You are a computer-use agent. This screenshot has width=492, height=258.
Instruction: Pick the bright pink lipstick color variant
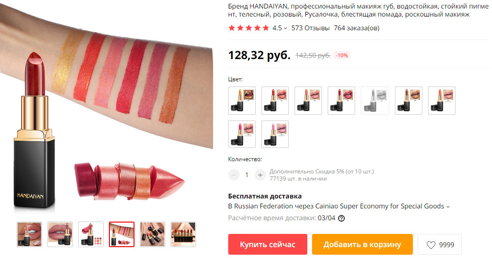tap(242, 134)
